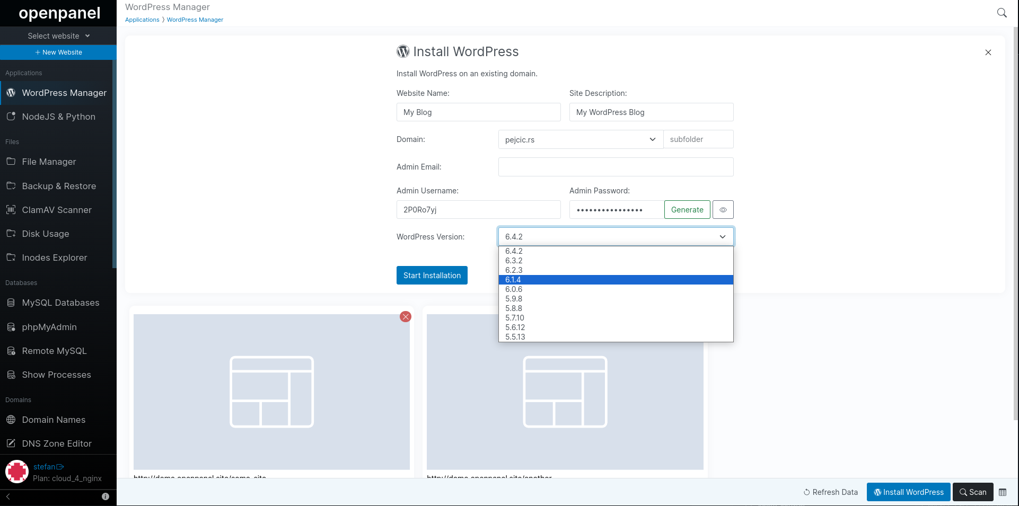This screenshot has height=506, width=1019.
Task: Open the Domain dropdown showing pejcic.rs
Action: click(581, 139)
